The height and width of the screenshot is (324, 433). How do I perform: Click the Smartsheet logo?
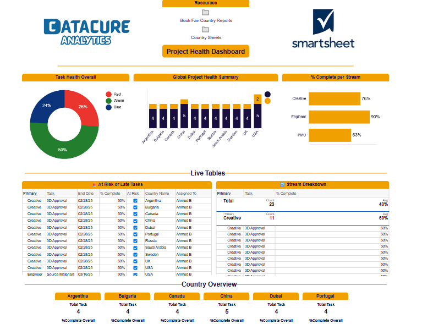(323, 29)
